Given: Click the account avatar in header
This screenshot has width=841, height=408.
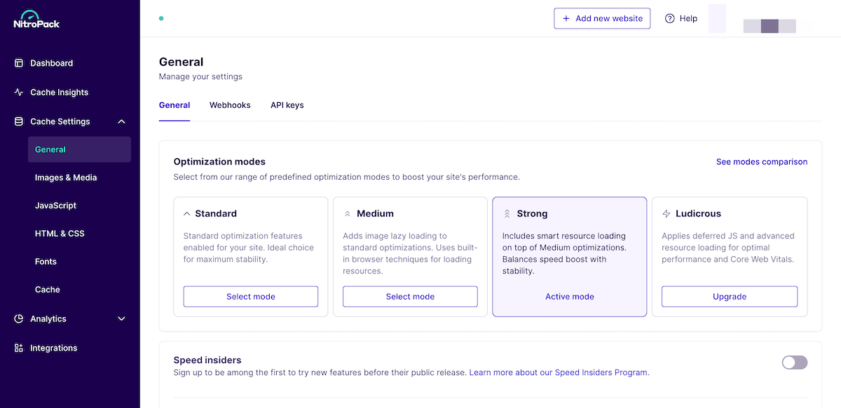Looking at the screenshot, I should pyautogui.click(x=718, y=19).
